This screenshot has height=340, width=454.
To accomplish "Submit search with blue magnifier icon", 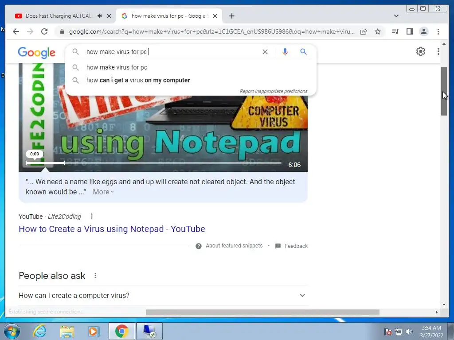I will (303, 52).
